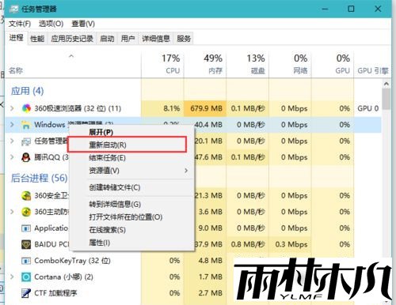Sort processes by the CPU column
The width and height of the screenshot is (396, 305).
click(162, 65)
